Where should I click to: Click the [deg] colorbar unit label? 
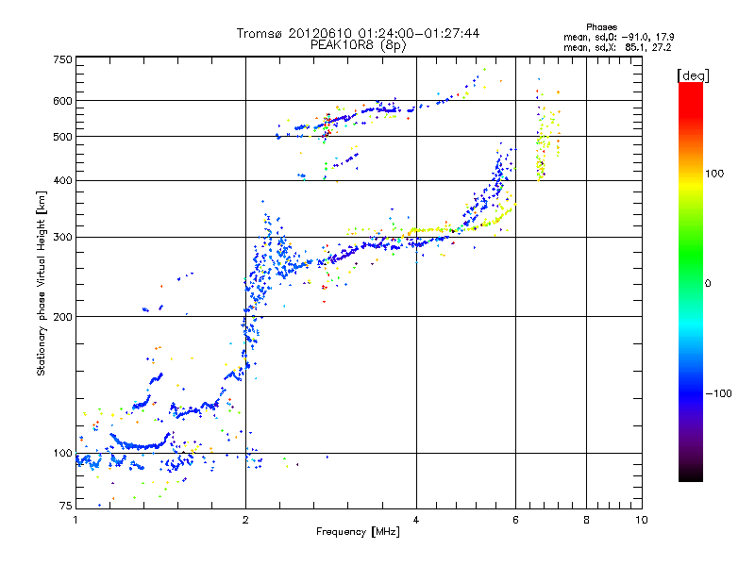coord(693,75)
